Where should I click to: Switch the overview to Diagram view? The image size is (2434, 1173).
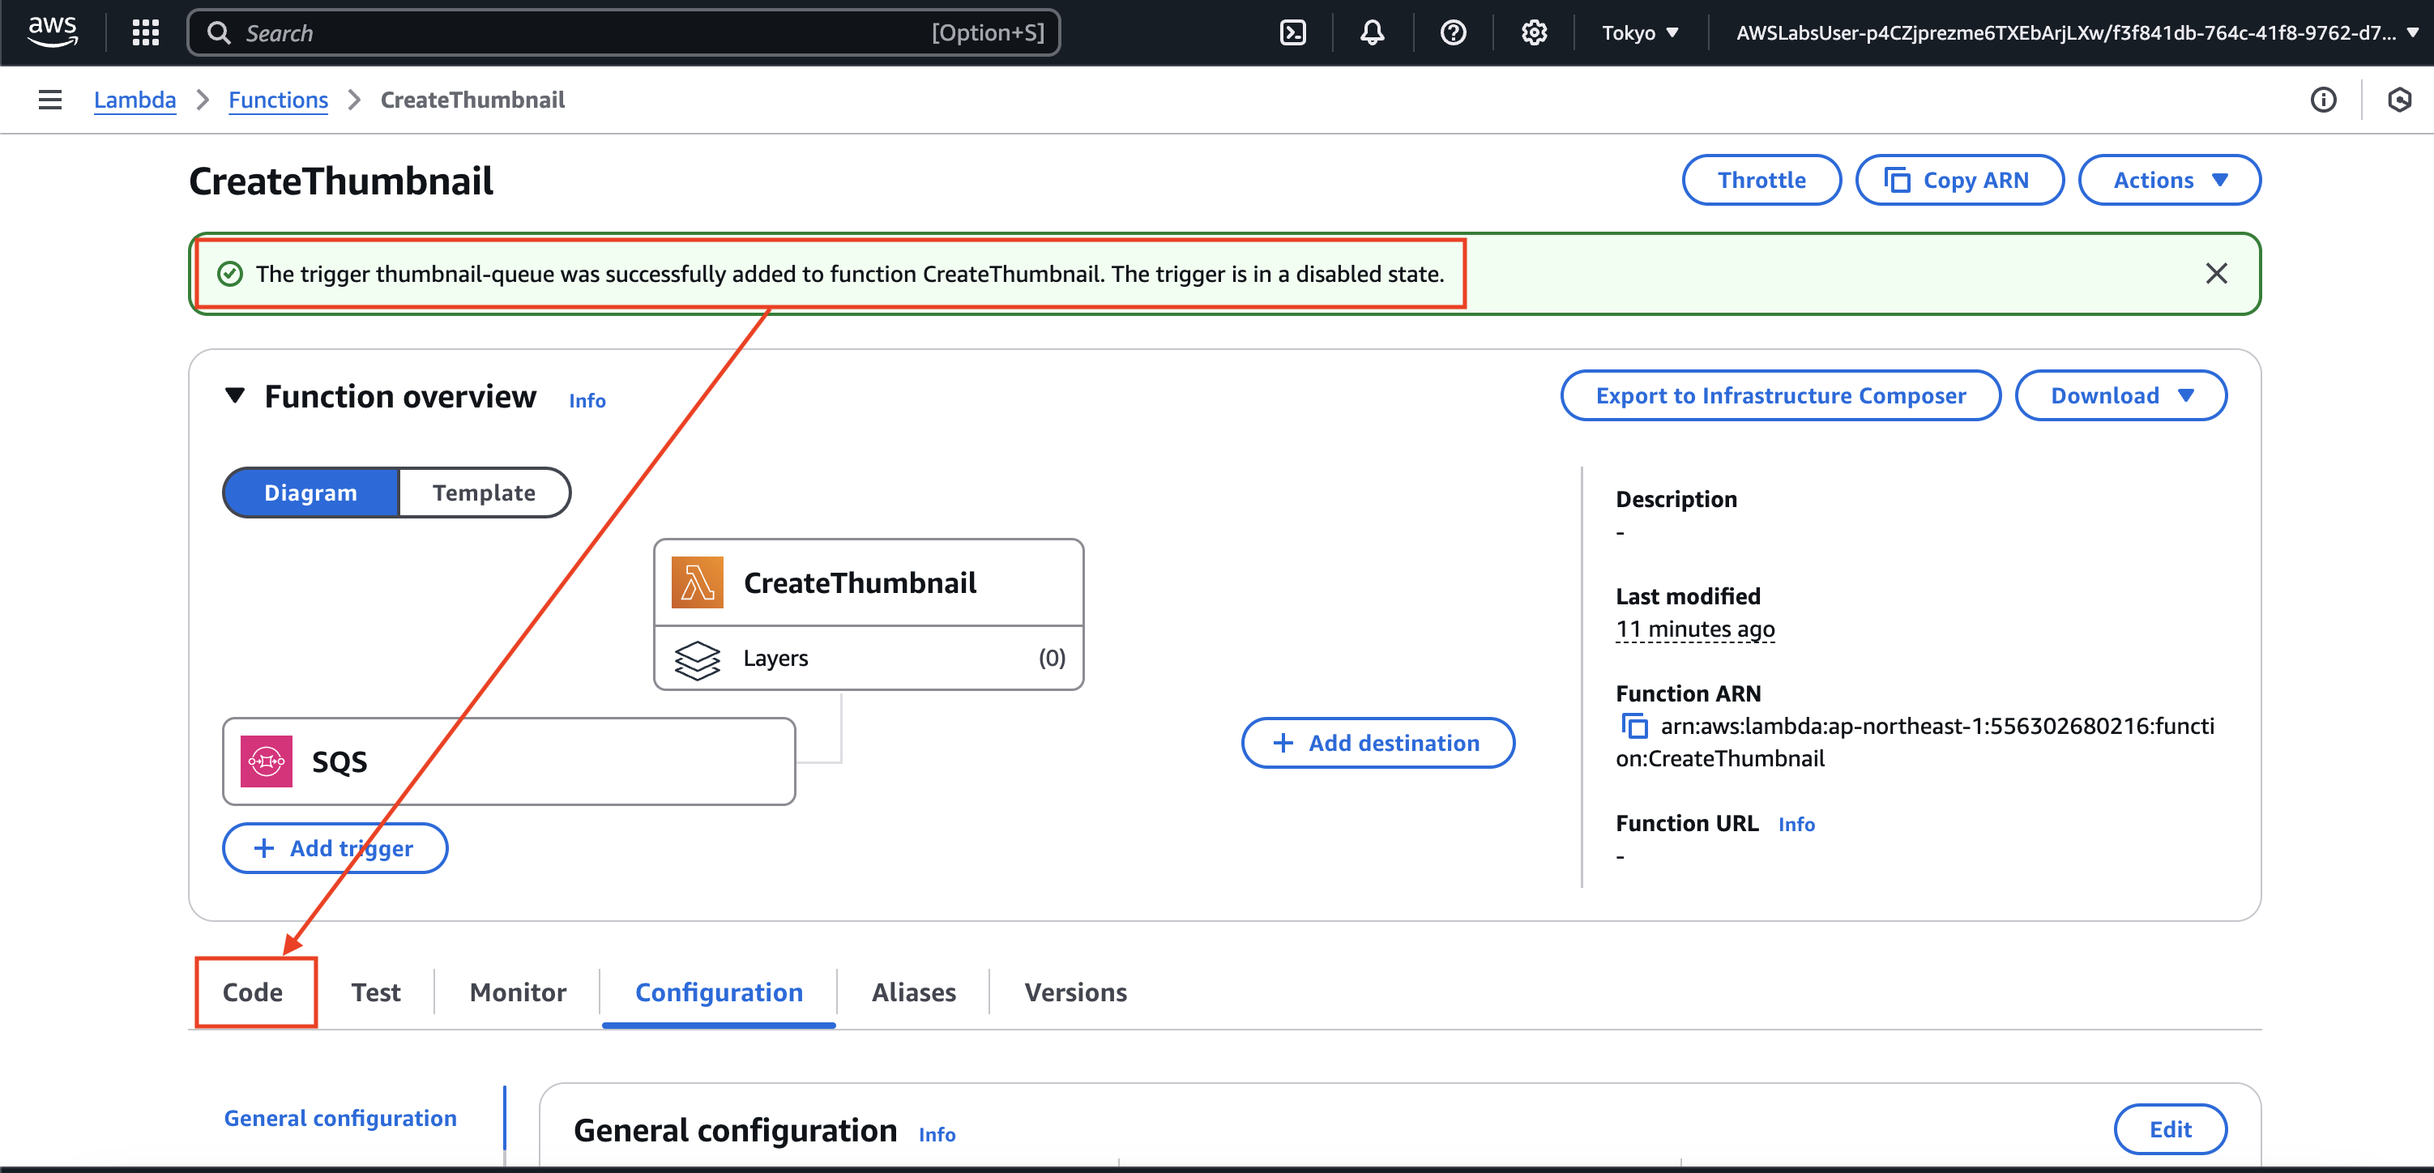(x=311, y=493)
